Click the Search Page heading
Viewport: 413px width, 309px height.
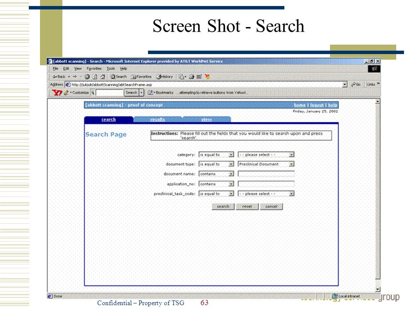106,134
